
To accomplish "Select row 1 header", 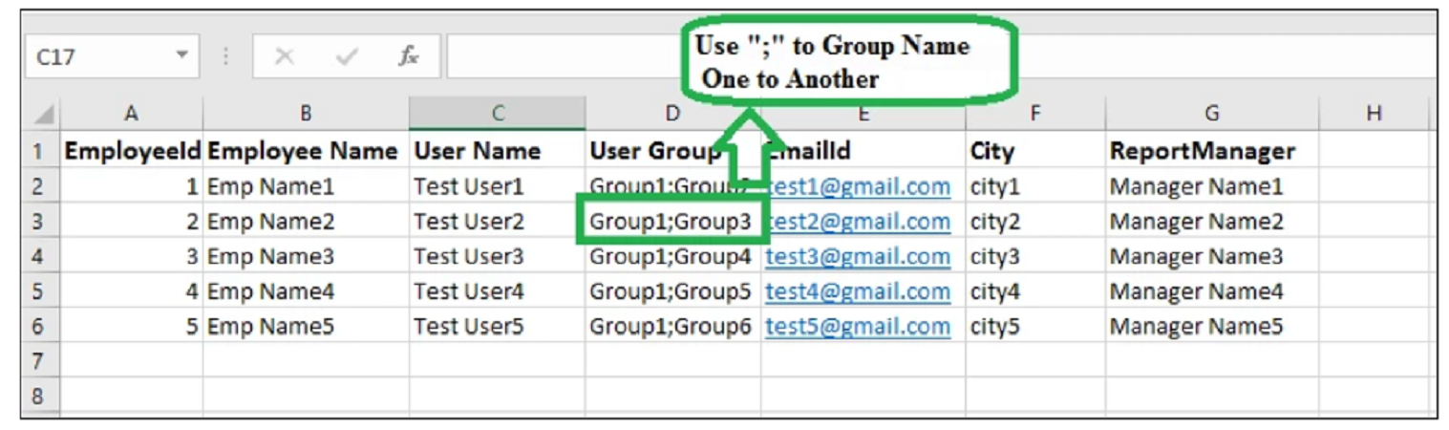I will click(39, 151).
